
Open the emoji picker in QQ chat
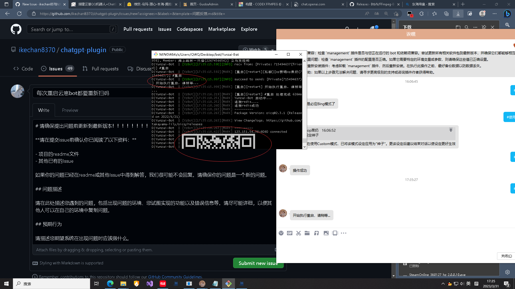tap(281, 233)
